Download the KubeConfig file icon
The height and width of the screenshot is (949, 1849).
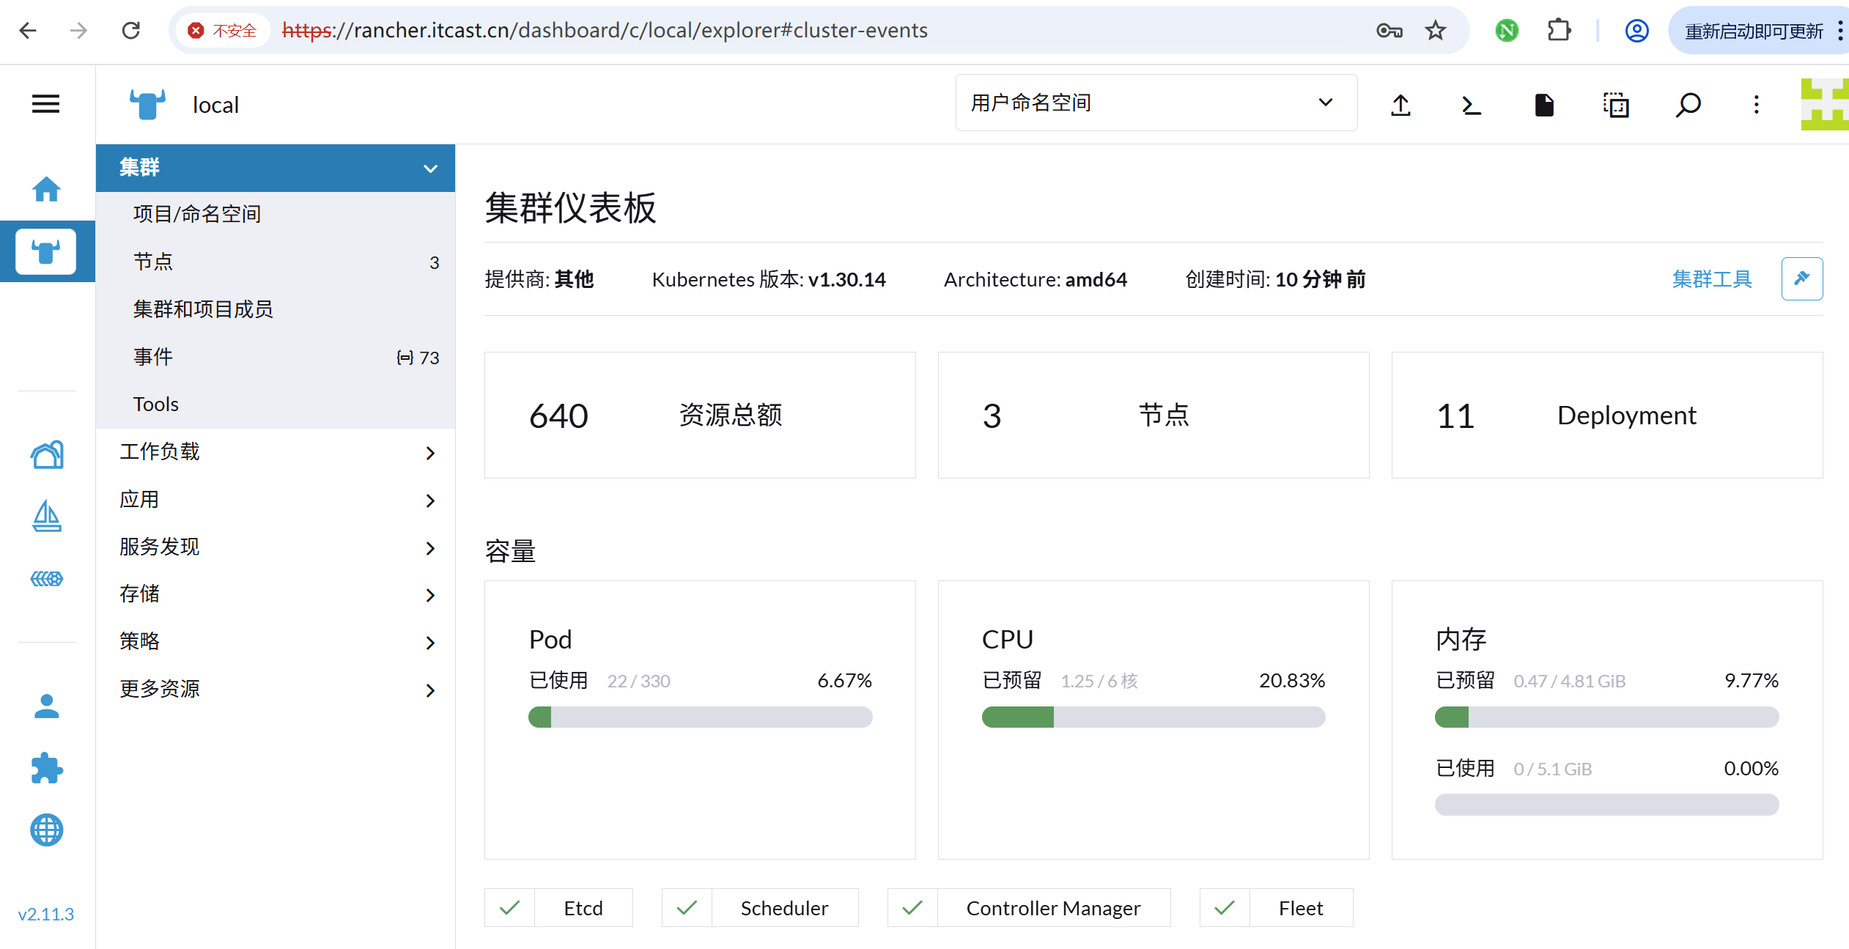click(1544, 105)
